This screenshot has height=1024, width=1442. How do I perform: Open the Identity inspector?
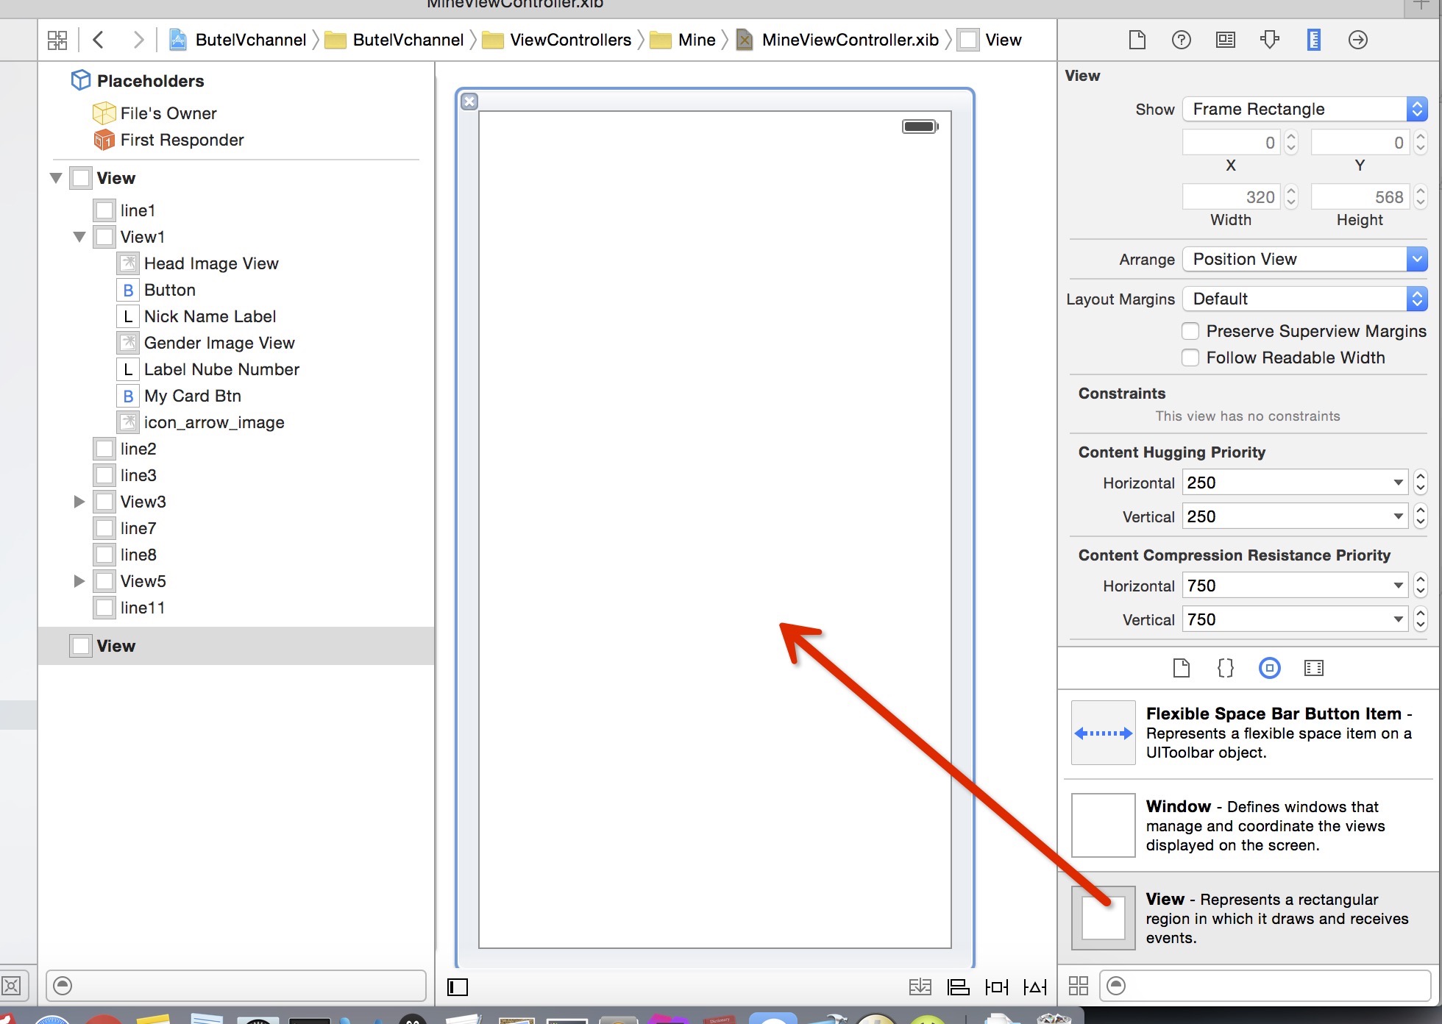[1225, 40]
